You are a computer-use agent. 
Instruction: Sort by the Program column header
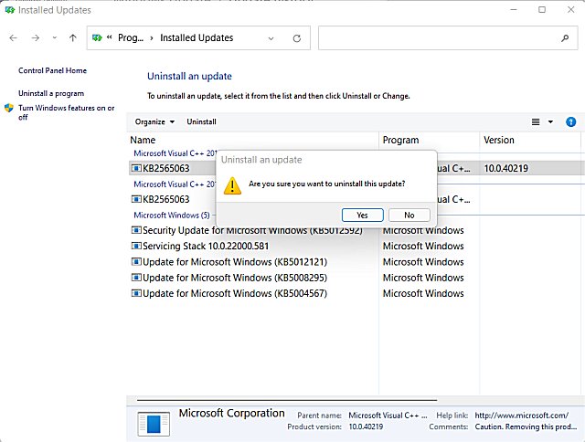tap(429, 140)
